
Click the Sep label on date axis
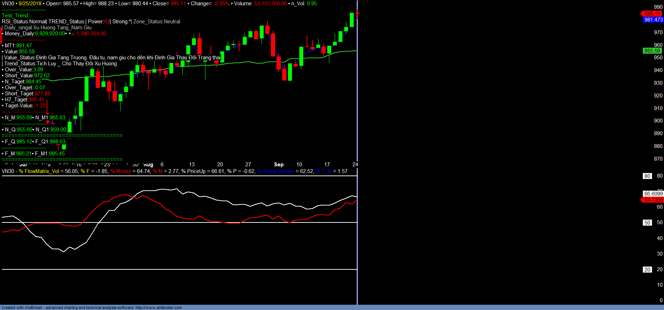pyautogui.click(x=279, y=165)
